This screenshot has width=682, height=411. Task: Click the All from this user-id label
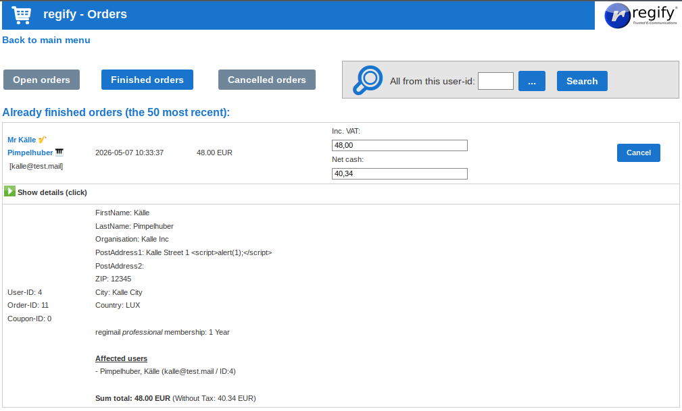(x=433, y=81)
